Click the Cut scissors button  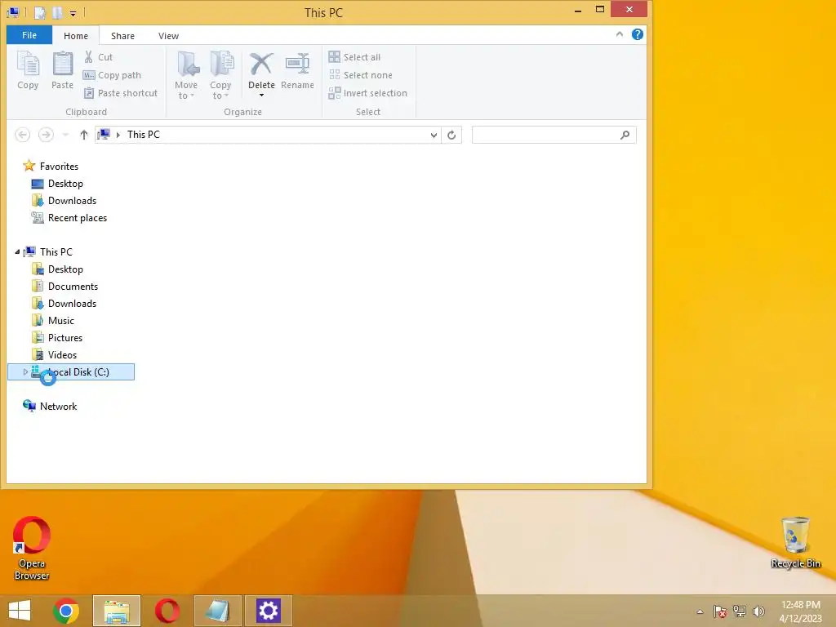98,57
